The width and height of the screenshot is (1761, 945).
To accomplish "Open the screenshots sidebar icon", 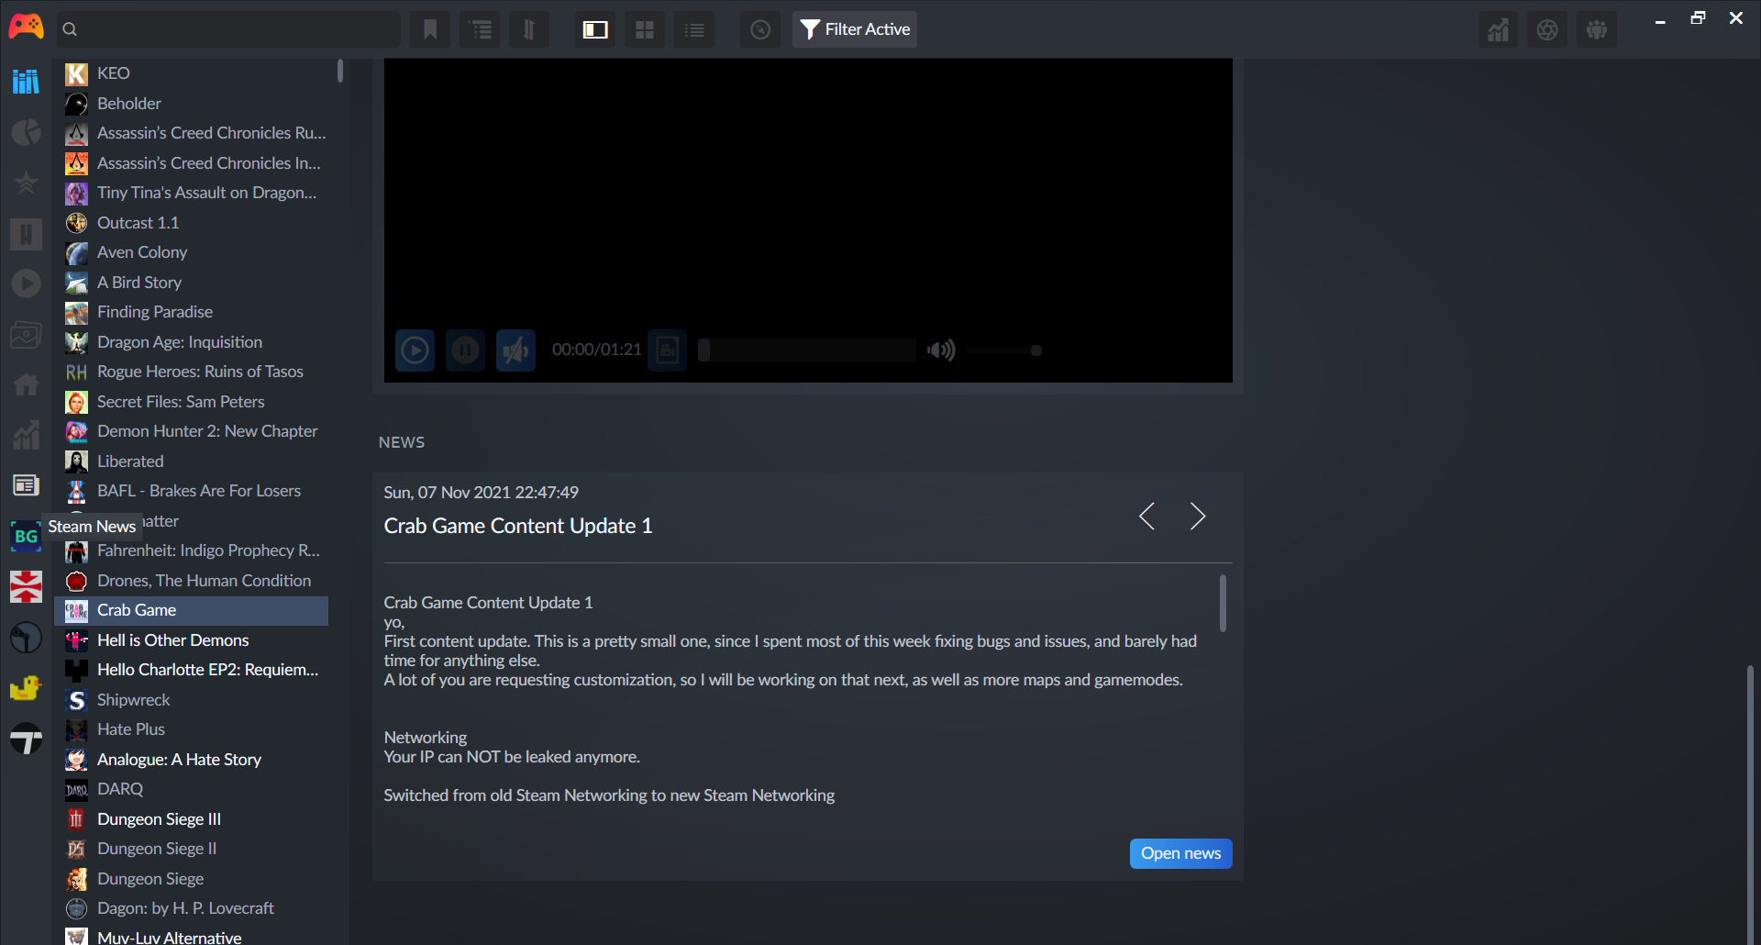I will [26, 334].
